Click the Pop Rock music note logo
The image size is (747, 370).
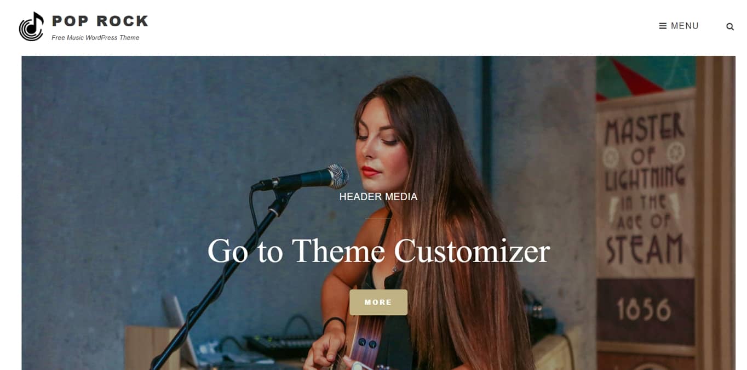[31, 26]
